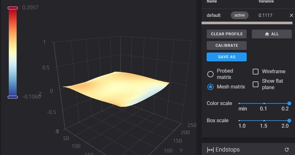Click the blue SAVE AS button

pyautogui.click(x=227, y=57)
